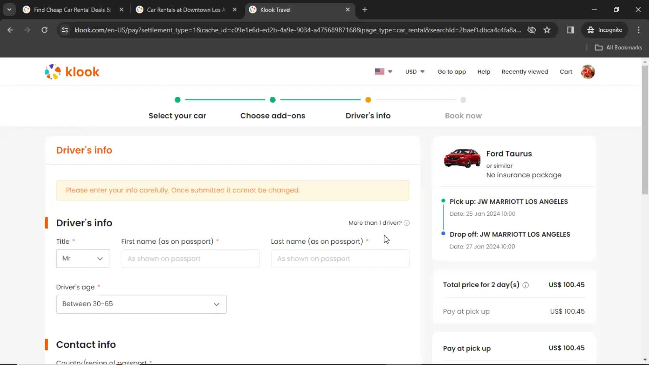Click First name passport input field
Screen dimensions: 649x365
pyautogui.click(x=190, y=259)
